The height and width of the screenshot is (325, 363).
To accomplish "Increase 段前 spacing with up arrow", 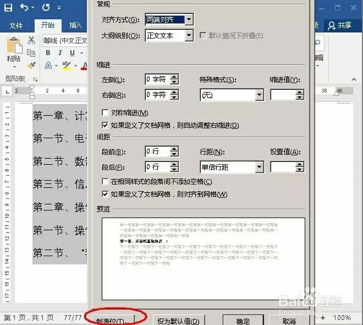I will point(174,149).
